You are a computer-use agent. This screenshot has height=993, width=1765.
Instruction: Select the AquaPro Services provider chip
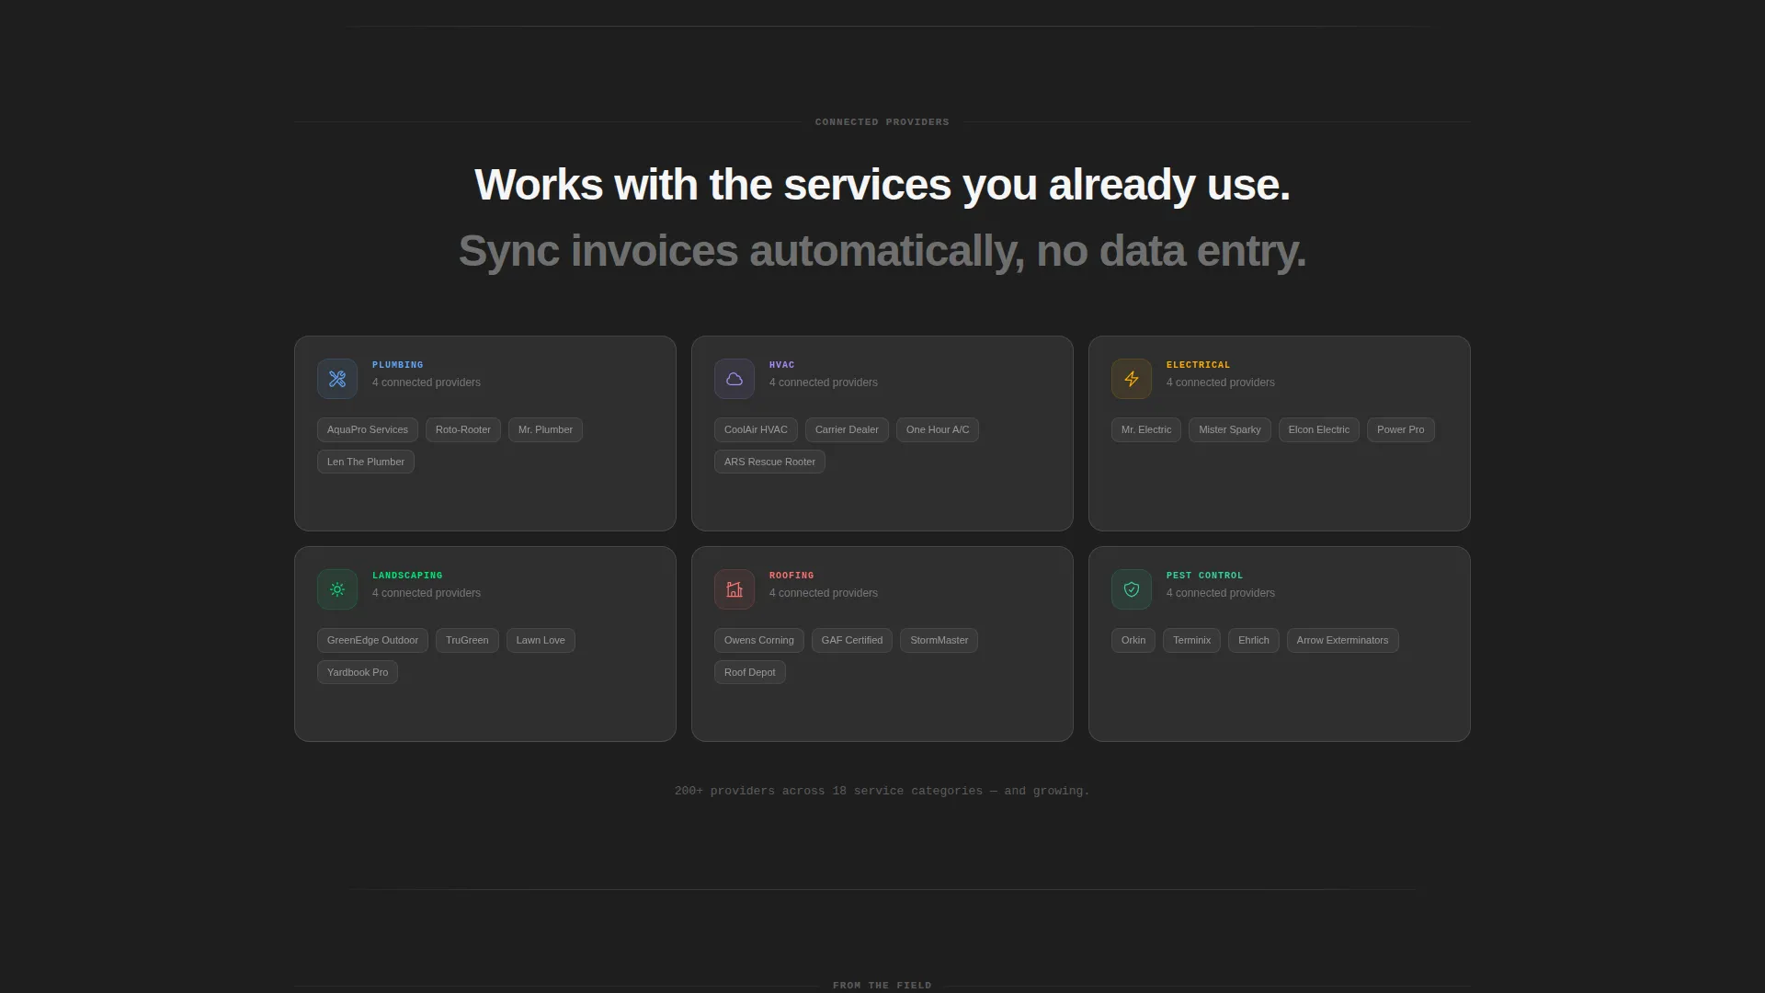click(x=368, y=429)
